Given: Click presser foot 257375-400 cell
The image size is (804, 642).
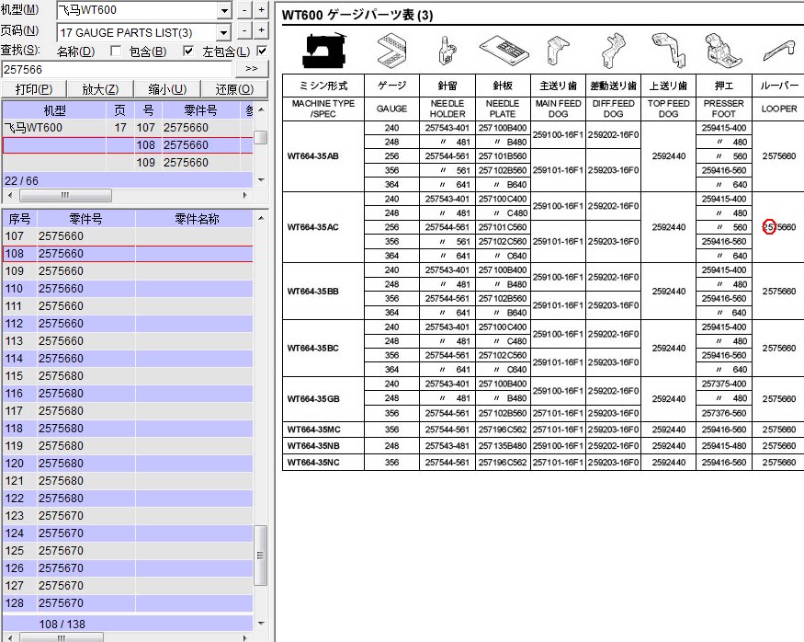Looking at the screenshot, I should pyautogui.click(x=723, y=384).
